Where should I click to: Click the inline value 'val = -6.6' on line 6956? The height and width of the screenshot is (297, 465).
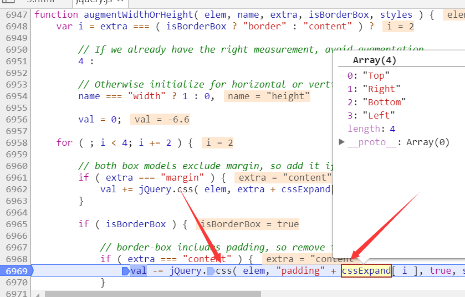click(160, 120)
